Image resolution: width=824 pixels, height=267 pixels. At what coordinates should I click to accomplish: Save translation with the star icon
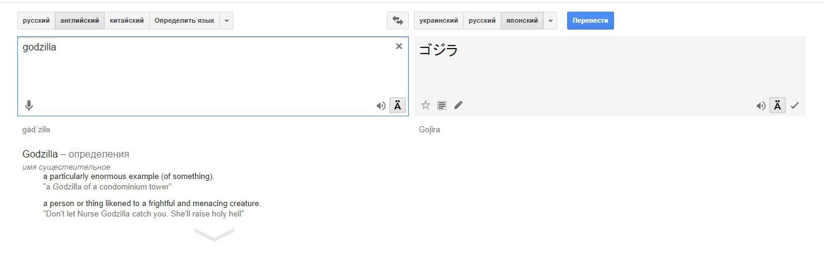[425, 105]
